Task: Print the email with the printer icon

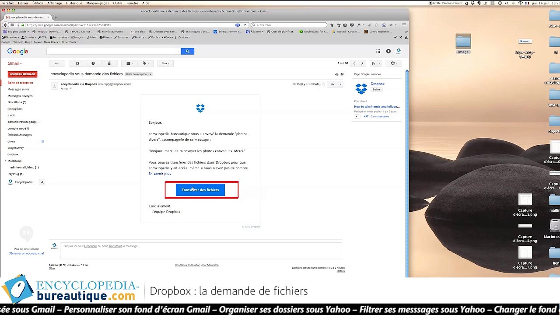Action: (x=336, y=74)
